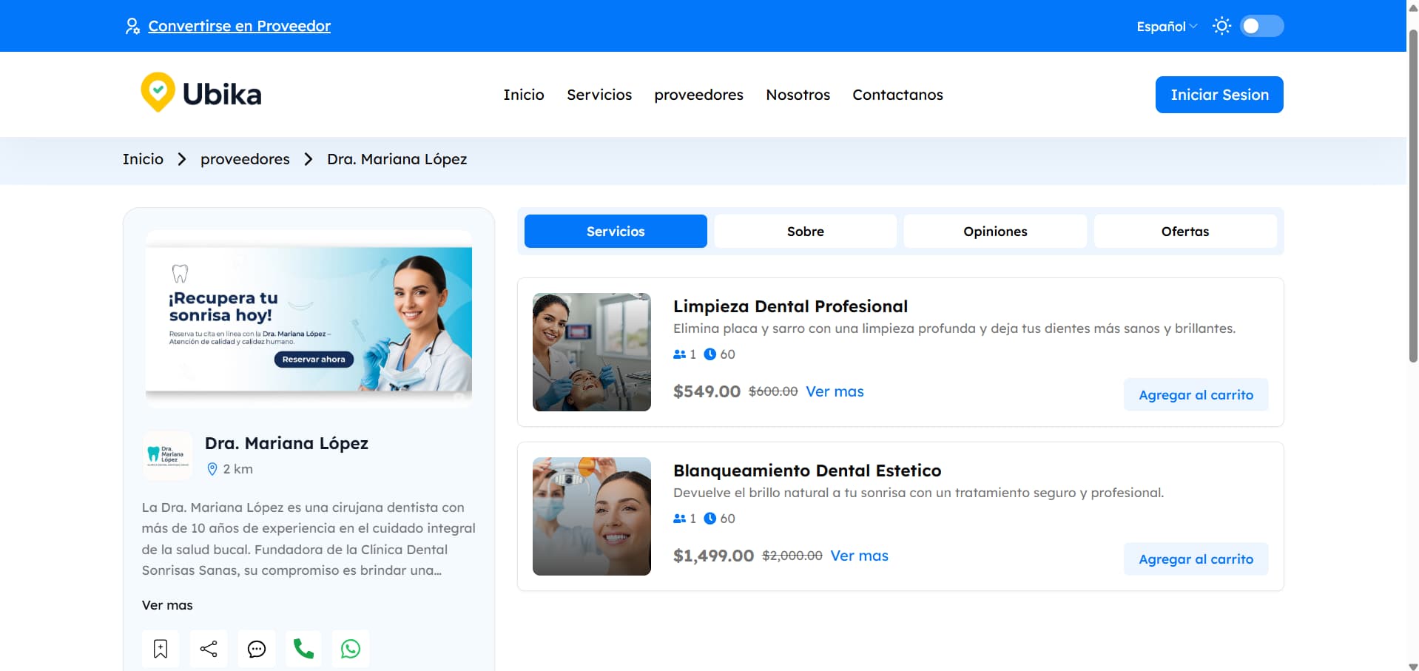Click the Limpieza Dental Profesional thumbnail
1419x671 pixels.
pos(591,352)
